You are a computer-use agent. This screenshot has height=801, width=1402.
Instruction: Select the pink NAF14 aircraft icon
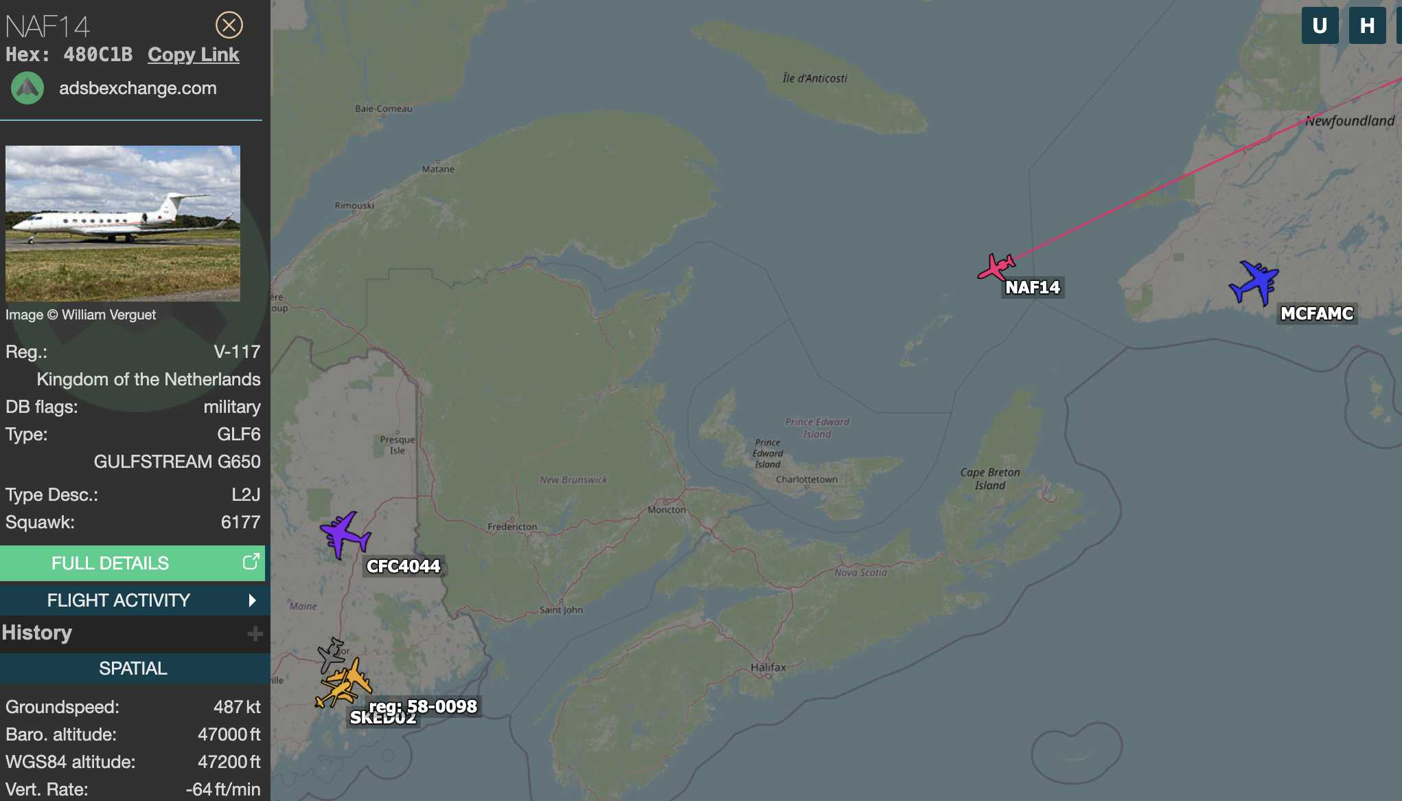pos(996,267)
